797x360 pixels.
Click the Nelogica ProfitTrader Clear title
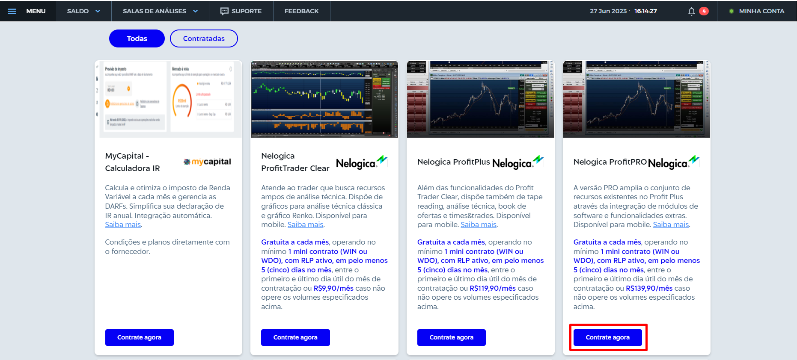click(x=295, y=162)
